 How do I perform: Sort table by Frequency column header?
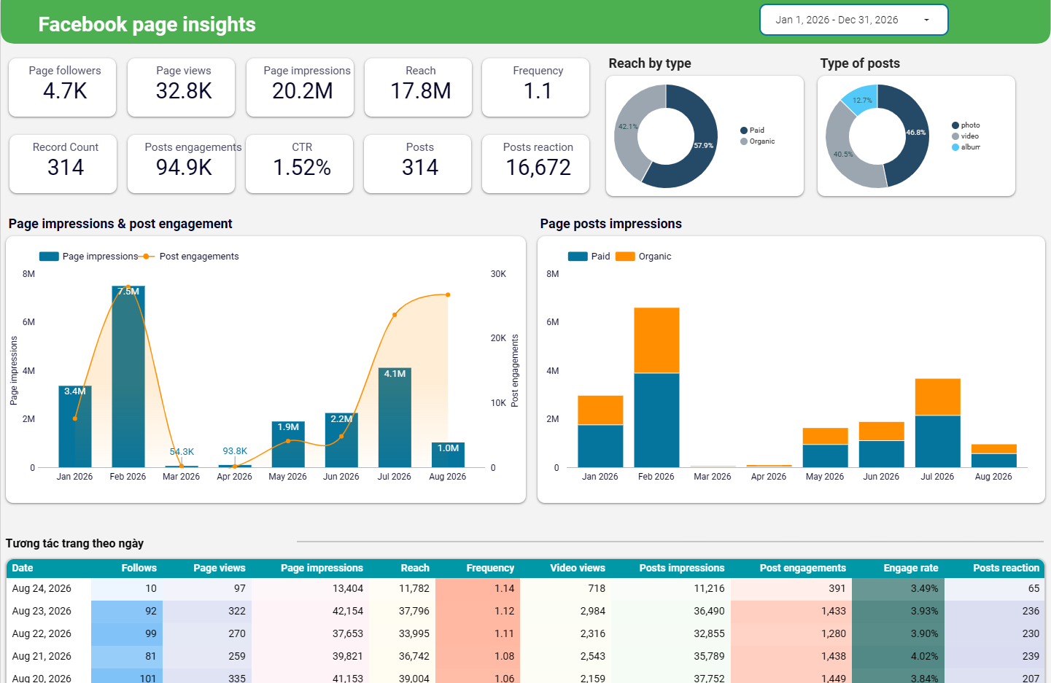pos(490,568)
